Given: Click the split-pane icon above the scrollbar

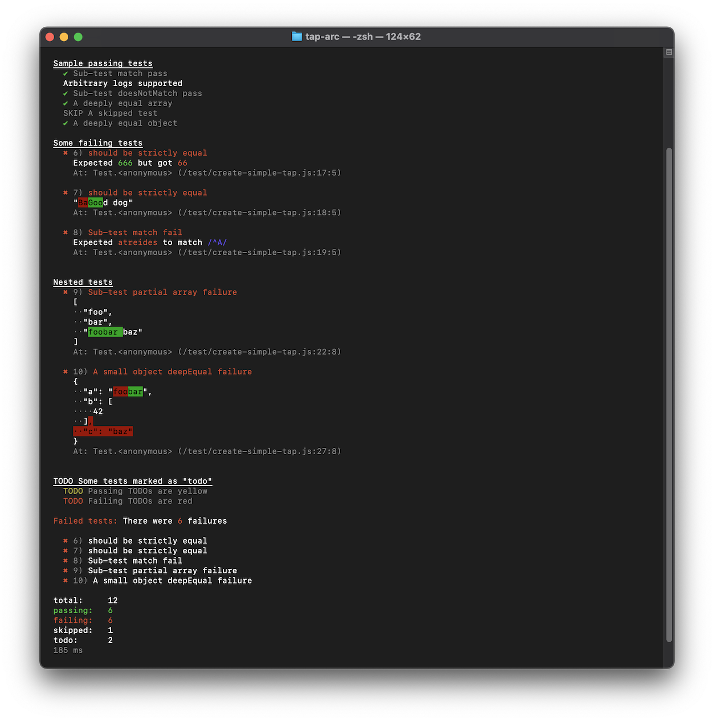Looking at the screenshot, I should tap(669, 52).
